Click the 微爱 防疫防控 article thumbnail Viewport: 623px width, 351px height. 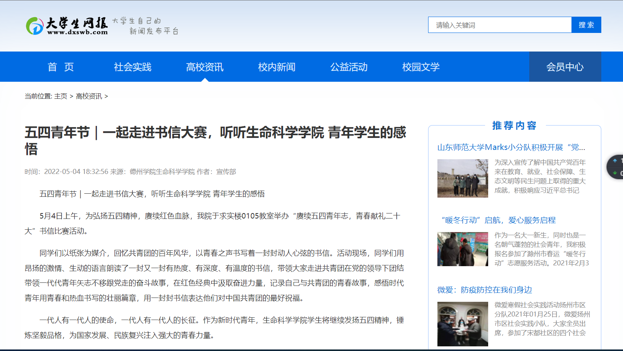pos(462,324)
